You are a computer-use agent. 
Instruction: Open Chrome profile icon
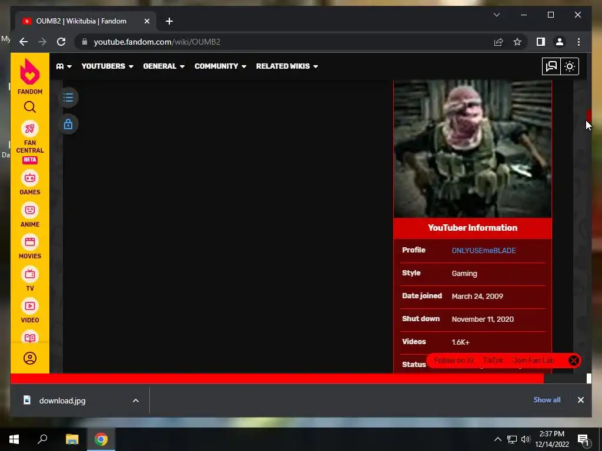(560, 42)
